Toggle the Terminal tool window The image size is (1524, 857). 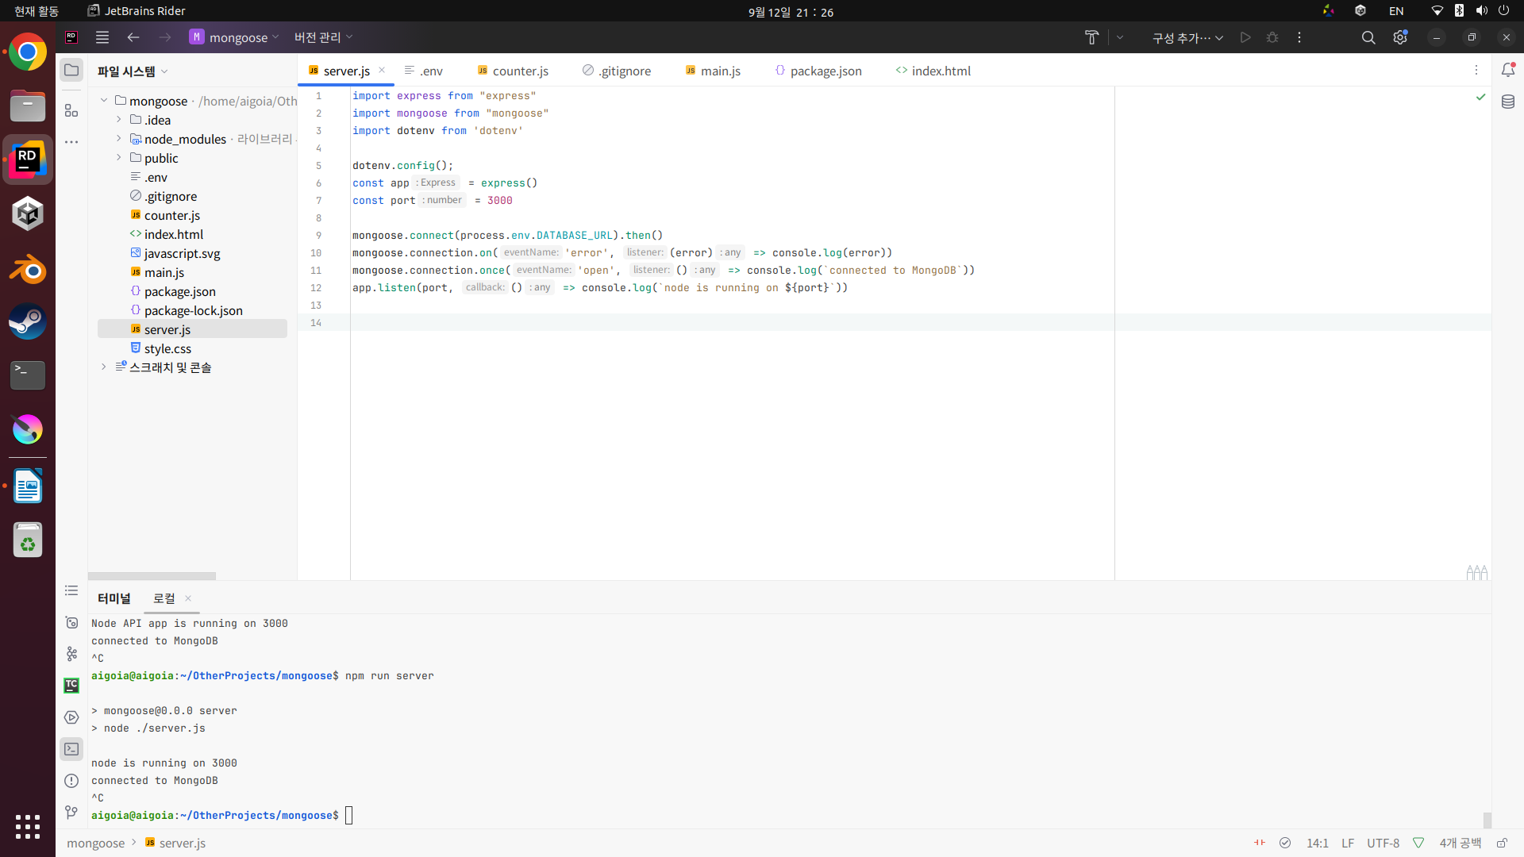point(71,748)
